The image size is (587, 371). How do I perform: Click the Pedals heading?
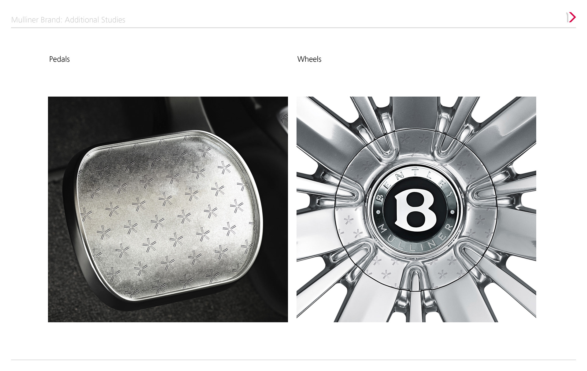[59, 59]
